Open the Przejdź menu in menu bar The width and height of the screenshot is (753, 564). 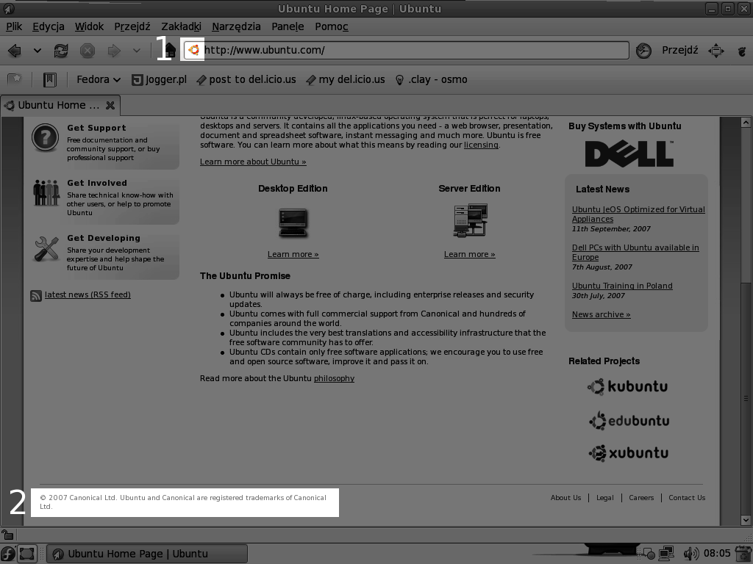[x=132, y=26]
